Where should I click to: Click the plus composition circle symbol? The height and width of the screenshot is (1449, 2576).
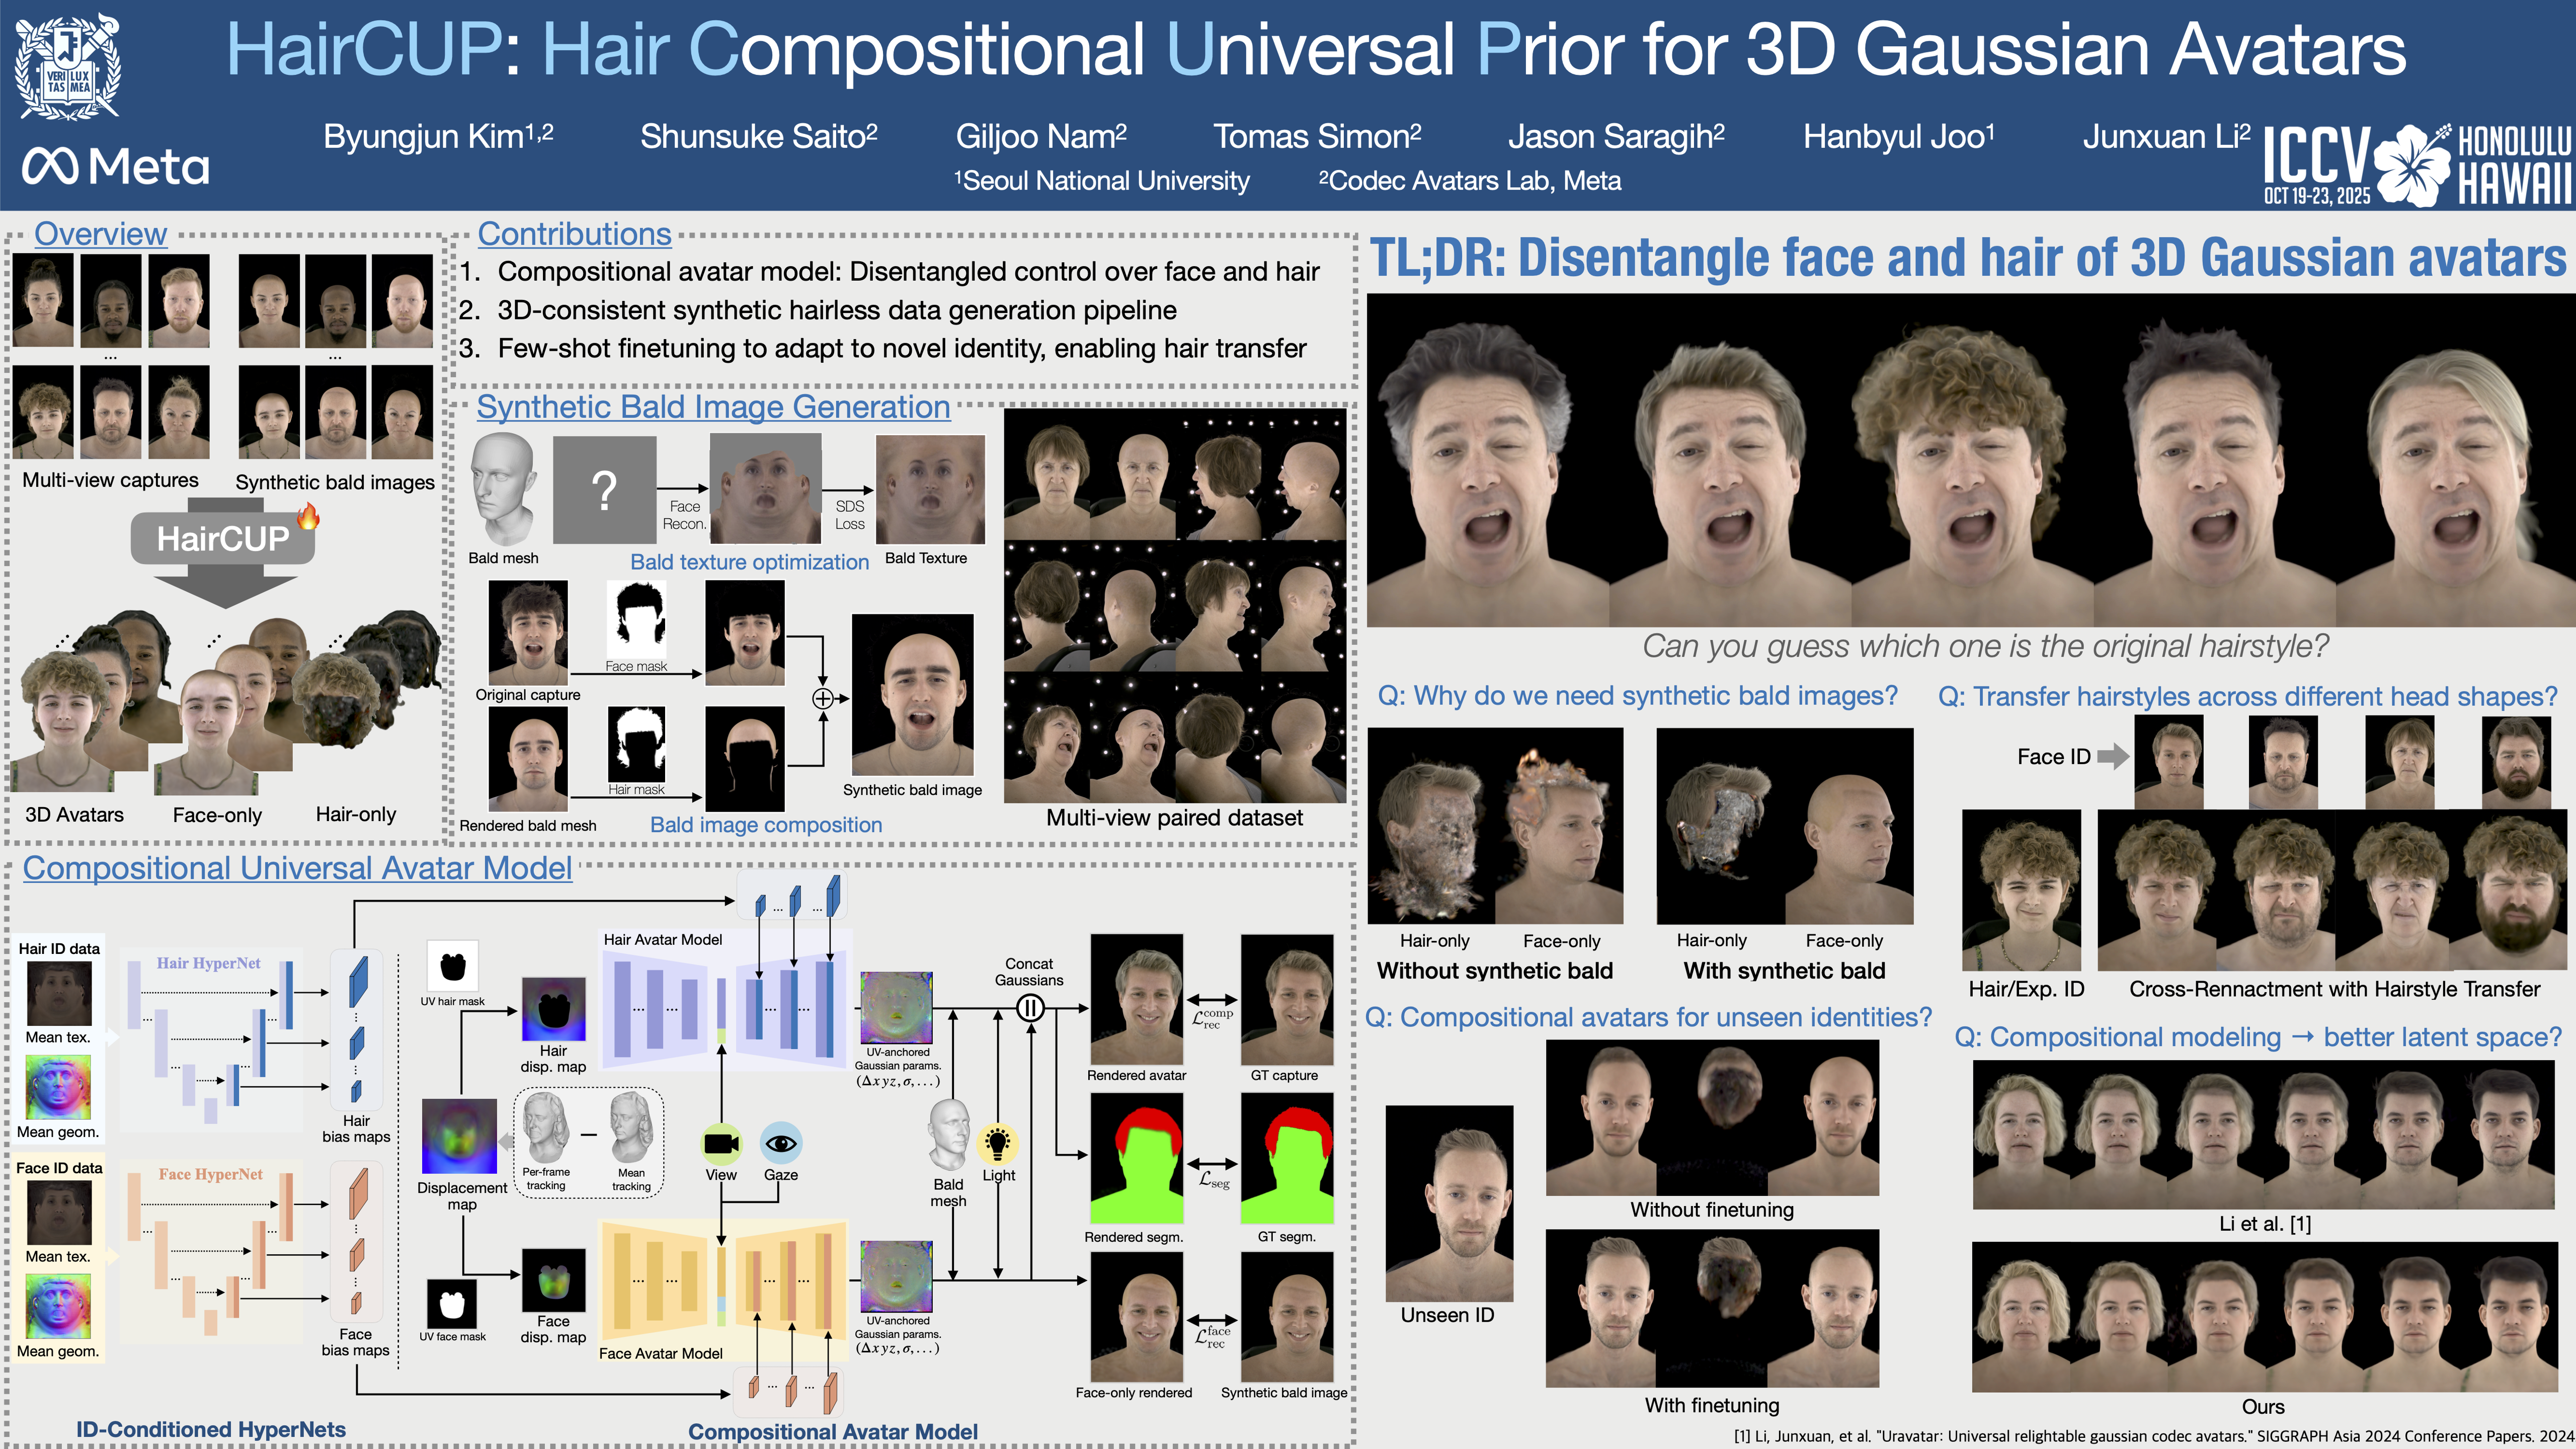(822, 698)
